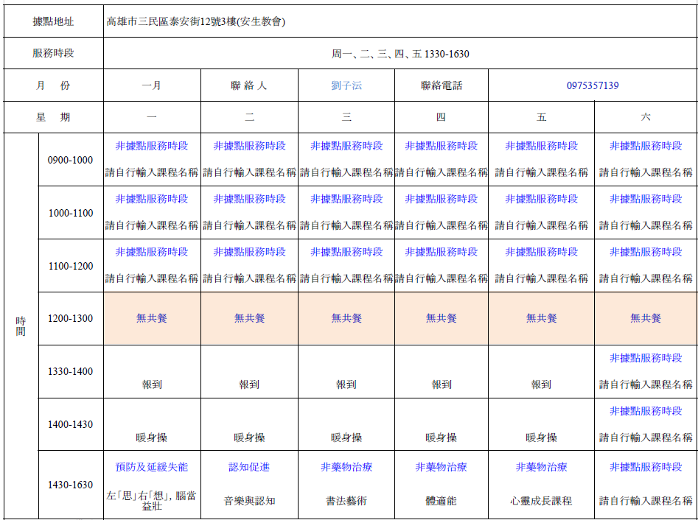Click Monday's 無共餐 lunch cell
Screen dimensions: 698x520
click(x=152, y=318)
